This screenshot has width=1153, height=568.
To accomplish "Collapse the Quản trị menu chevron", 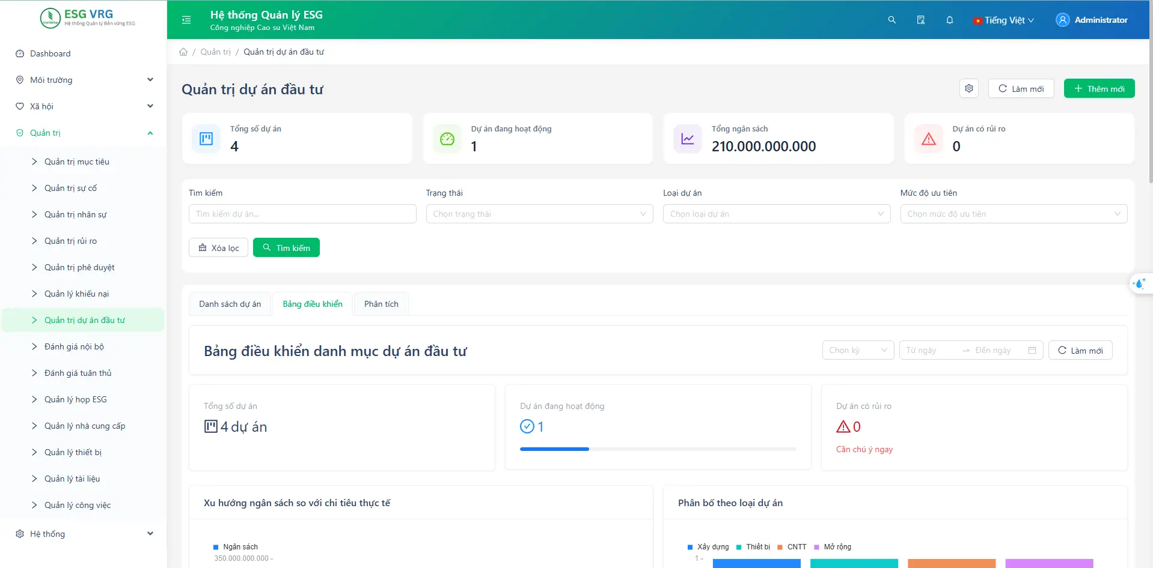I will tap(150, 133).
